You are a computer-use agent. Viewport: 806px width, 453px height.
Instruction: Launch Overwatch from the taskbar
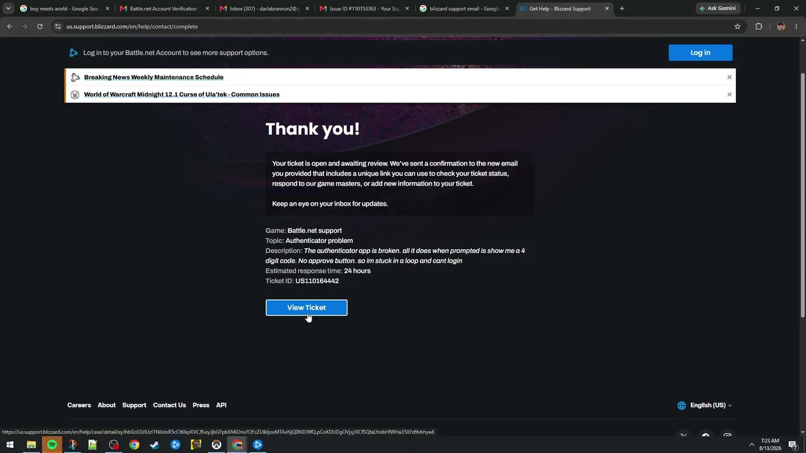click(217, 445)
